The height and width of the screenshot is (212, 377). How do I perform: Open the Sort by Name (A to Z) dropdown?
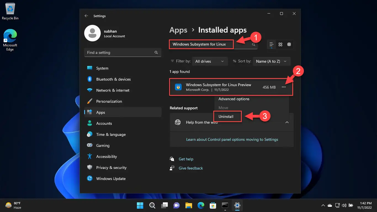pyautogui.click(x=272, y=61)
